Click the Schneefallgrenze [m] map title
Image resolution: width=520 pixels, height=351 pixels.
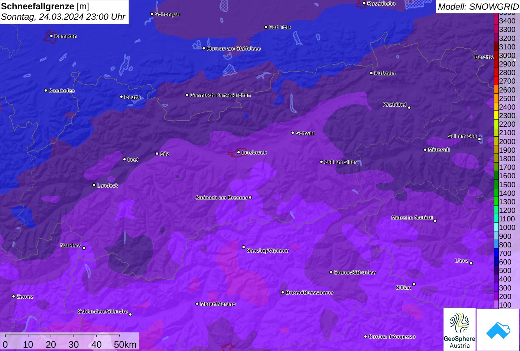click(x=45, y=6)
